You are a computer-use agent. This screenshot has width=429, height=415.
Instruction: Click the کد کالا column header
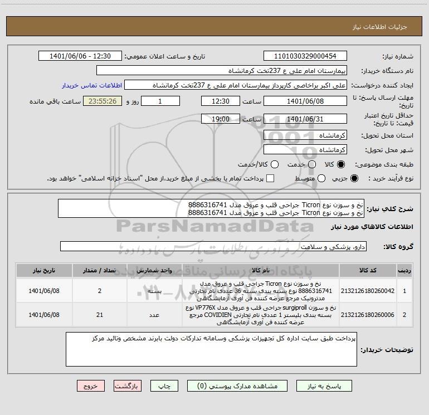point(368,270)
